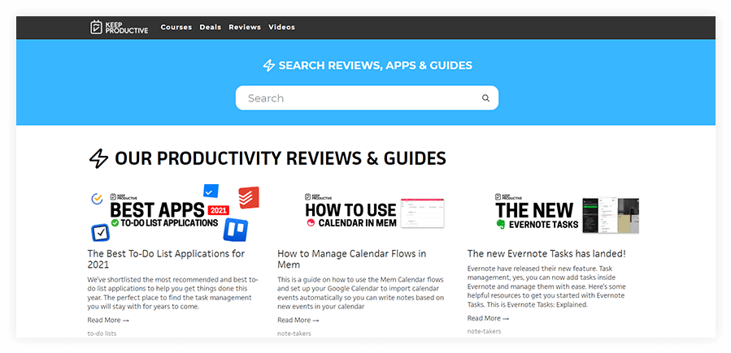Click the Todoist red icon in Best Apps banner
Screen dimensions: 731x353
click(249, 198)
